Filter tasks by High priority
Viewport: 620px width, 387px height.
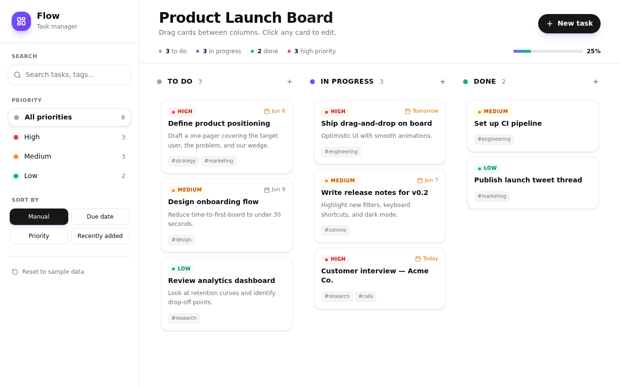[69, 137]
